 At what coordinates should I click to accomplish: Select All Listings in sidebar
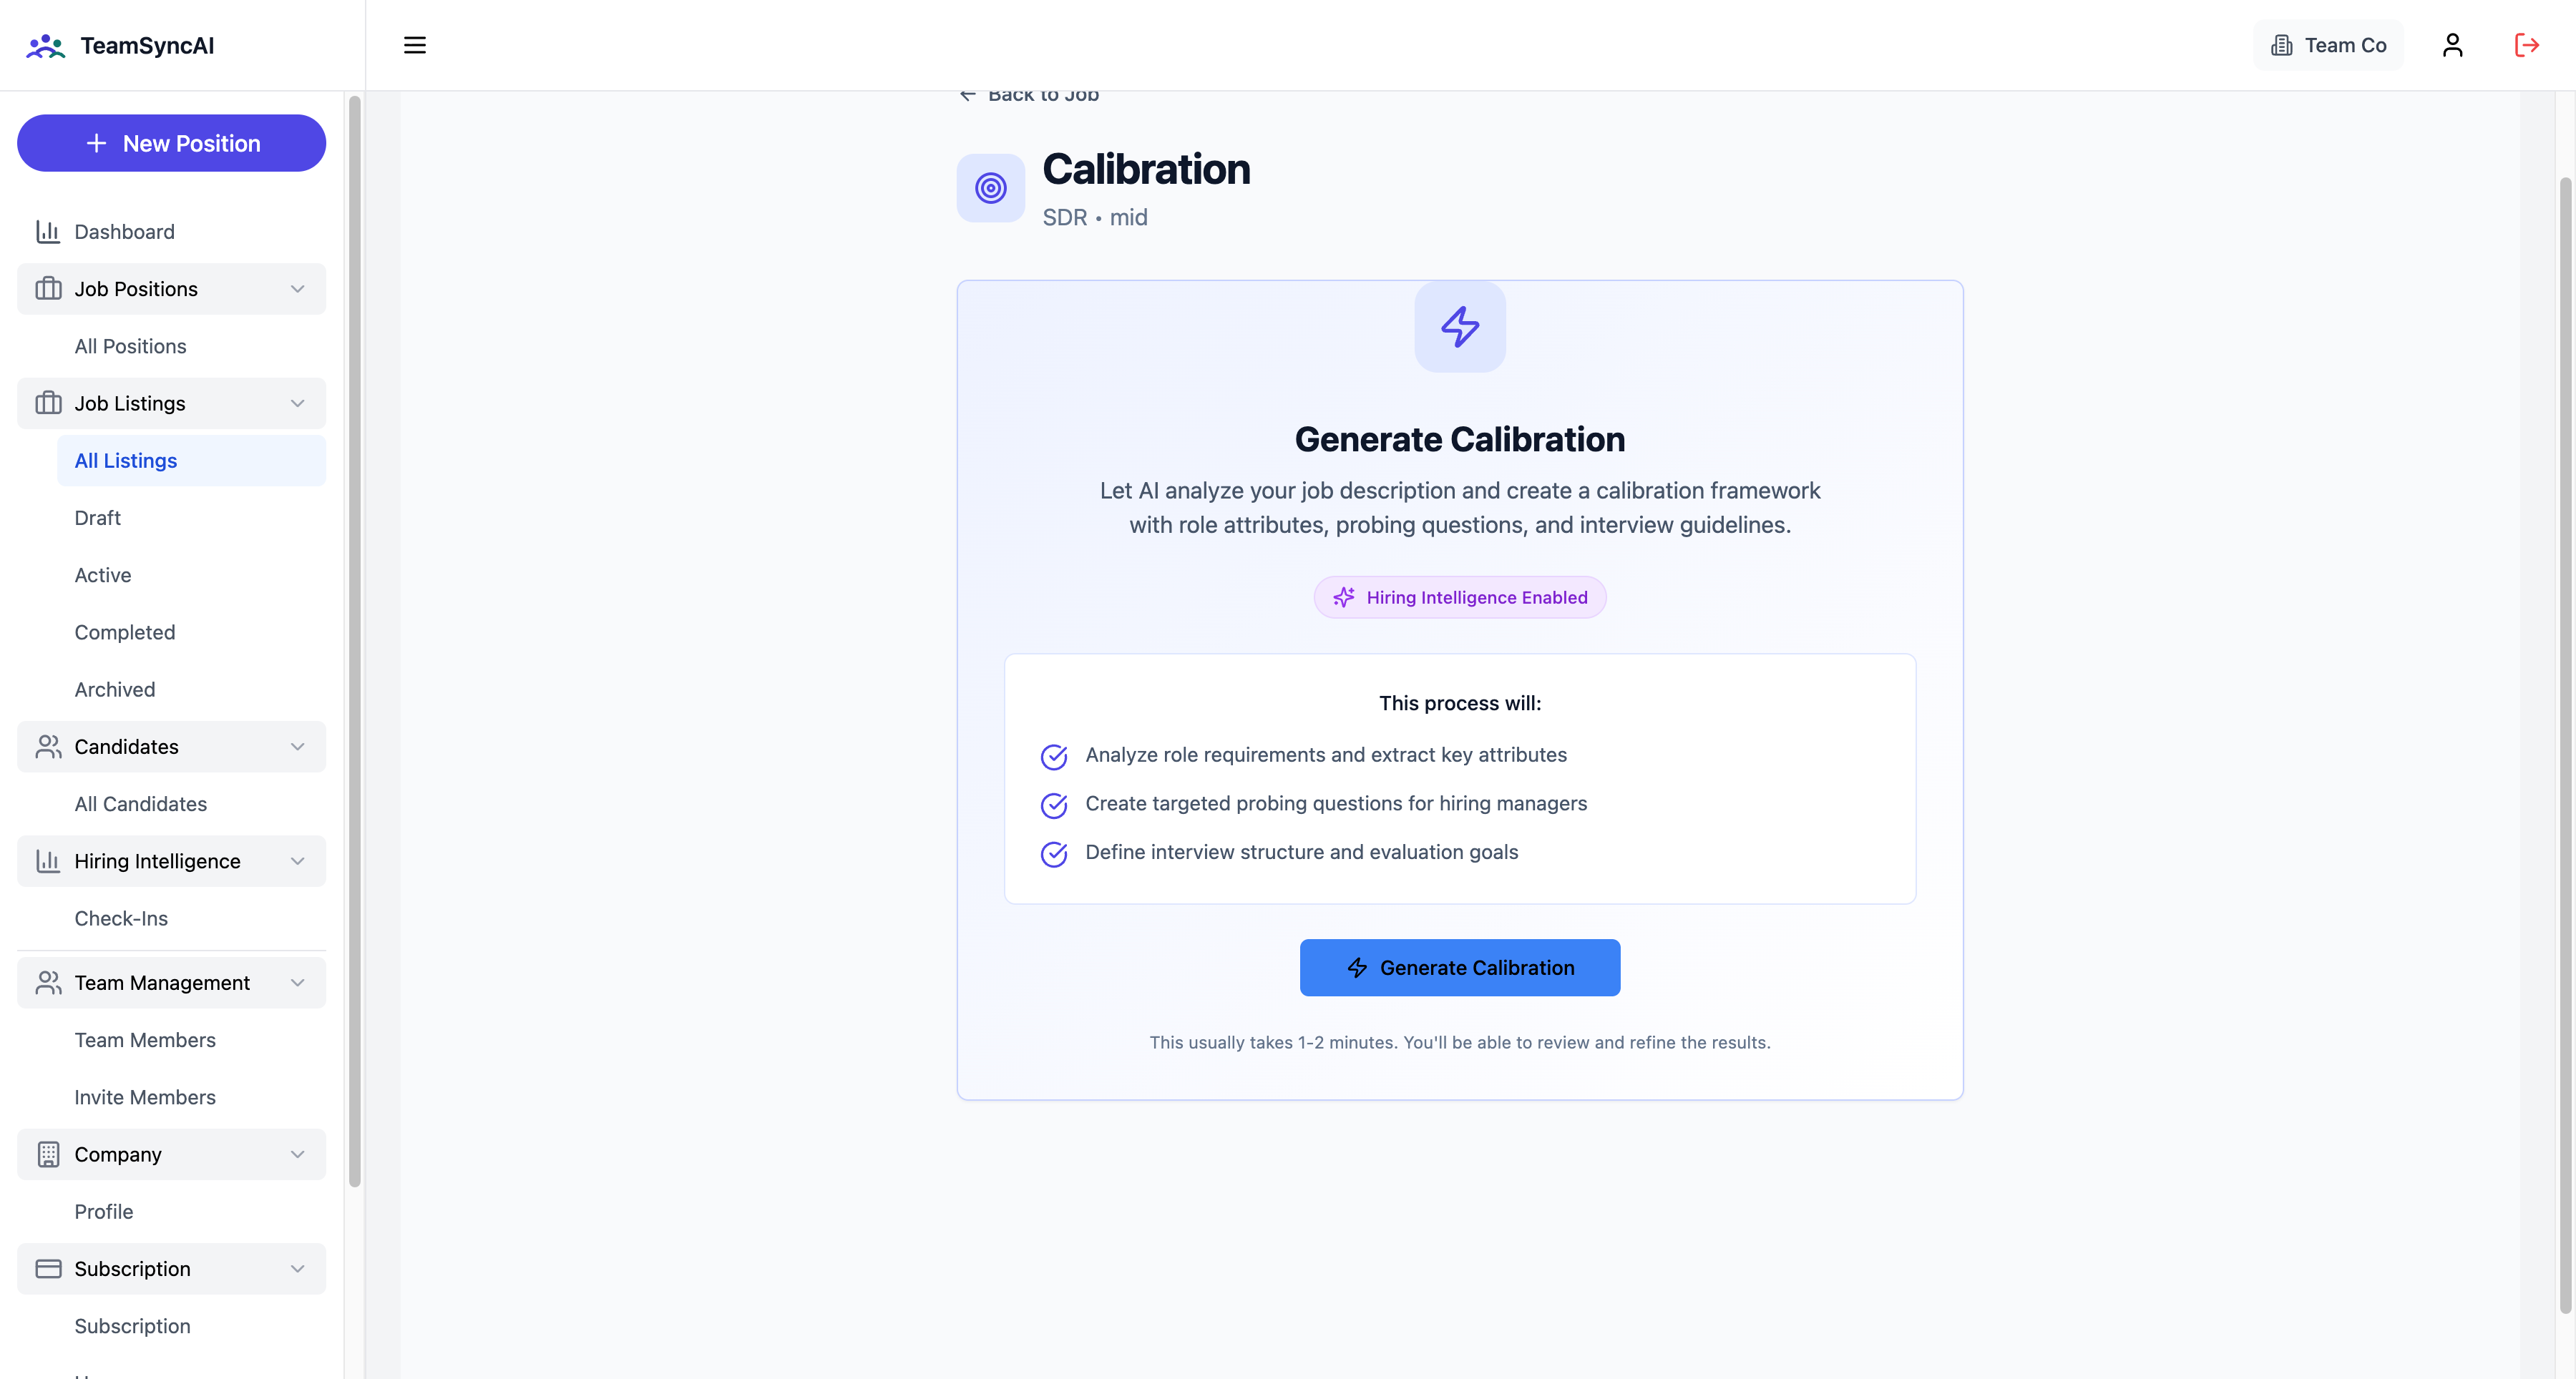pyautogui.click(x=126, y=461)
